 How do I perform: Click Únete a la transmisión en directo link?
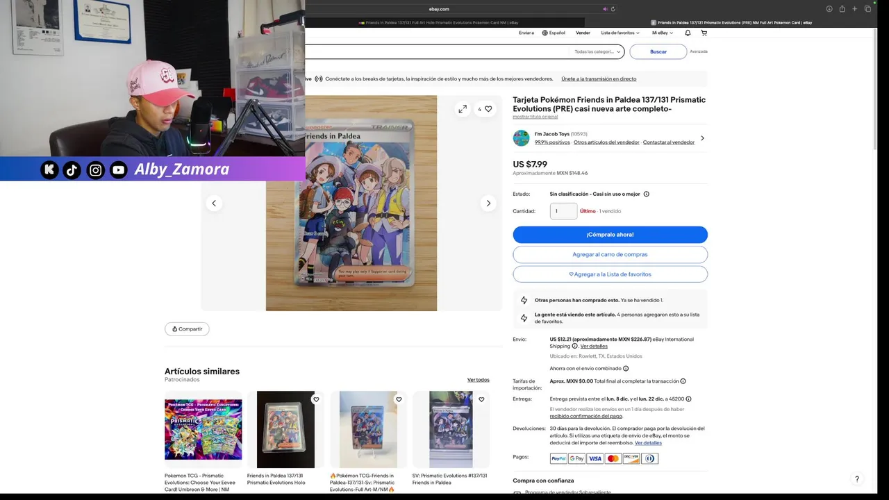tap(599, 78)
